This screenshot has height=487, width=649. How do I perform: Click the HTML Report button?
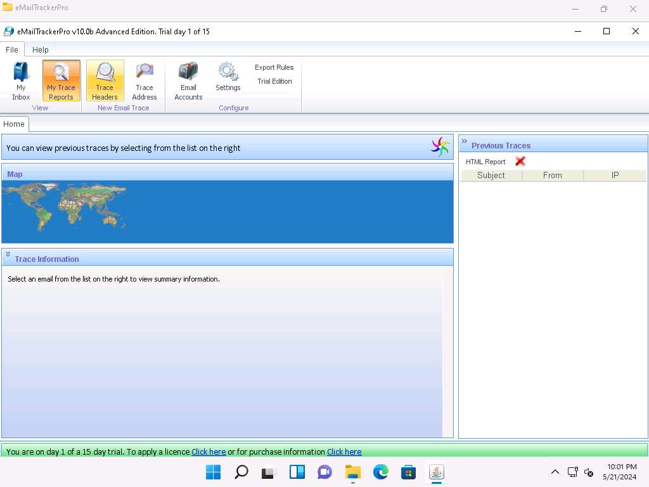[x=485, y=162]
